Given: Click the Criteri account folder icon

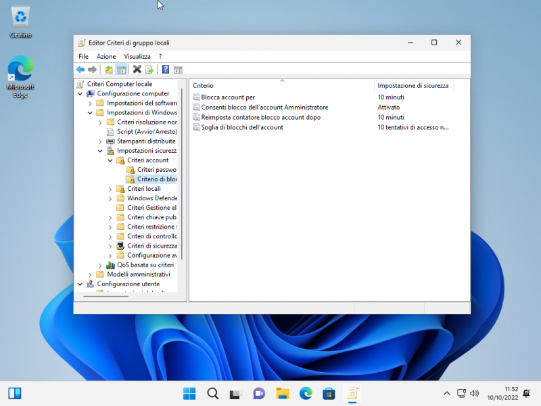Looking at the screenshot, I should coord(120,160).
